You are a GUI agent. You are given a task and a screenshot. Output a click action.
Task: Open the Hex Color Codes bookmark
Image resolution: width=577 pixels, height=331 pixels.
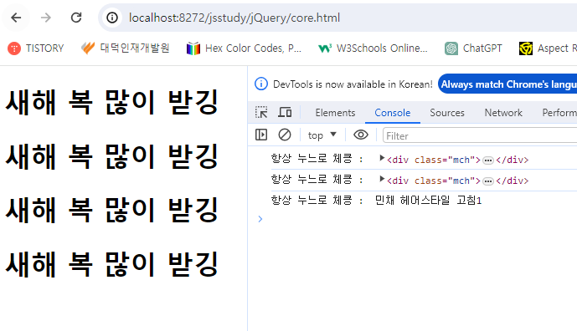point(244,48)
